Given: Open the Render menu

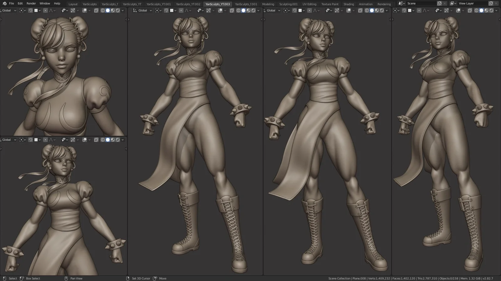Looking at the screenshot, I should click(x=31, y=3).
